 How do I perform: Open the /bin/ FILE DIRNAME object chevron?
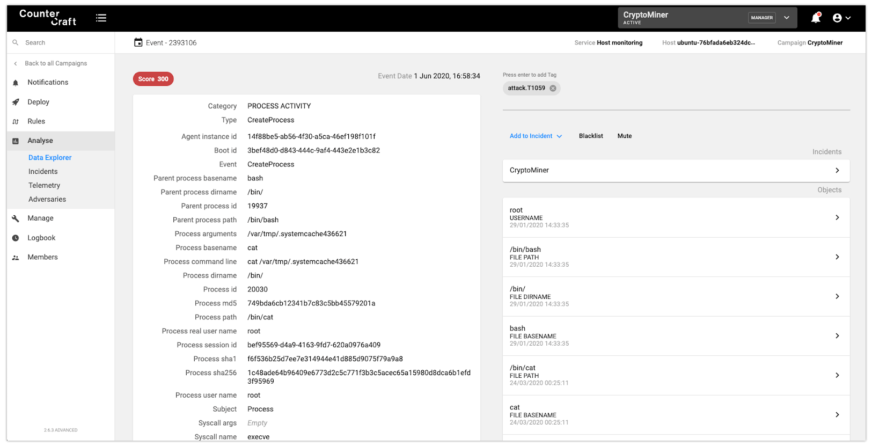click(837, 296)
